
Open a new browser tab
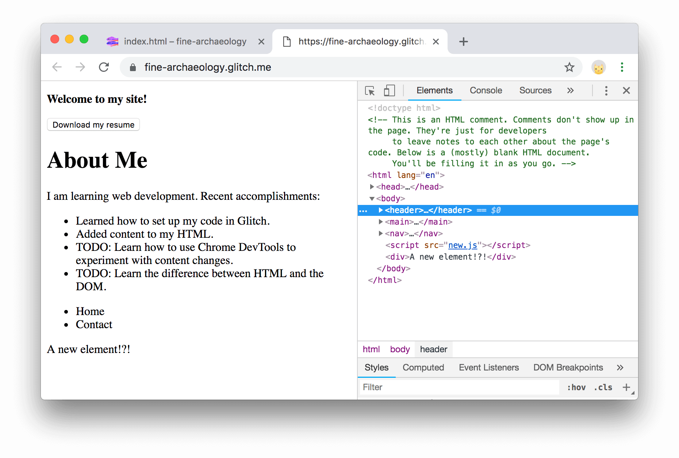(464, 42)
